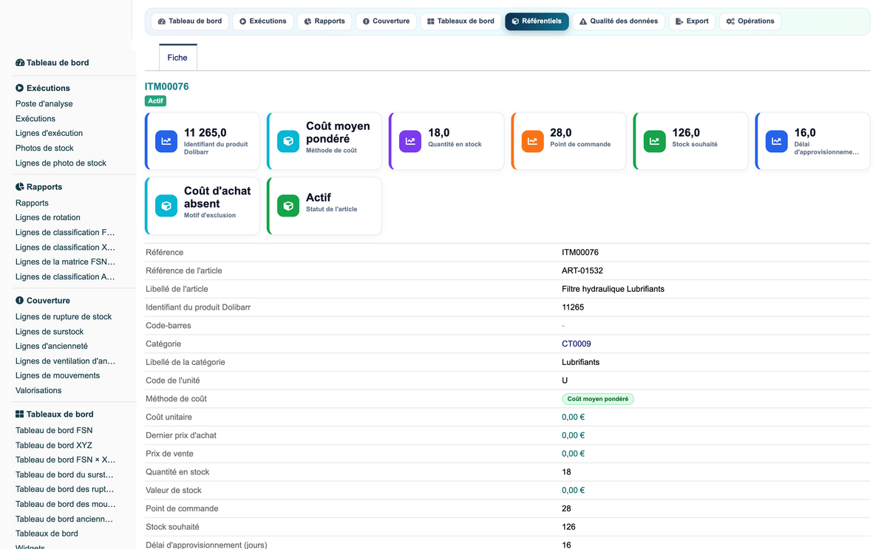Open the sidebar link starting Lignes de classification A
Viewport: 887px width, 549px height.
pyautogui.click(x=65, y=277)
